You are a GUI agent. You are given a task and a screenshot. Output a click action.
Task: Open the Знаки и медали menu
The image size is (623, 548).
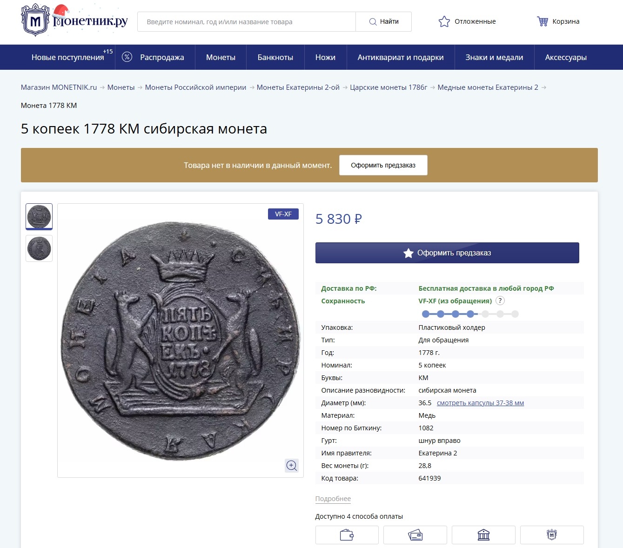[x=494, y=57]
